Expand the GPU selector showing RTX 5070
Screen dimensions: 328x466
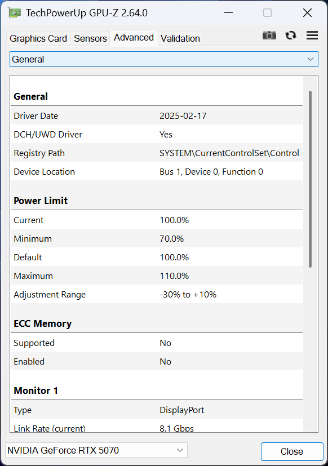coord(96,450)
